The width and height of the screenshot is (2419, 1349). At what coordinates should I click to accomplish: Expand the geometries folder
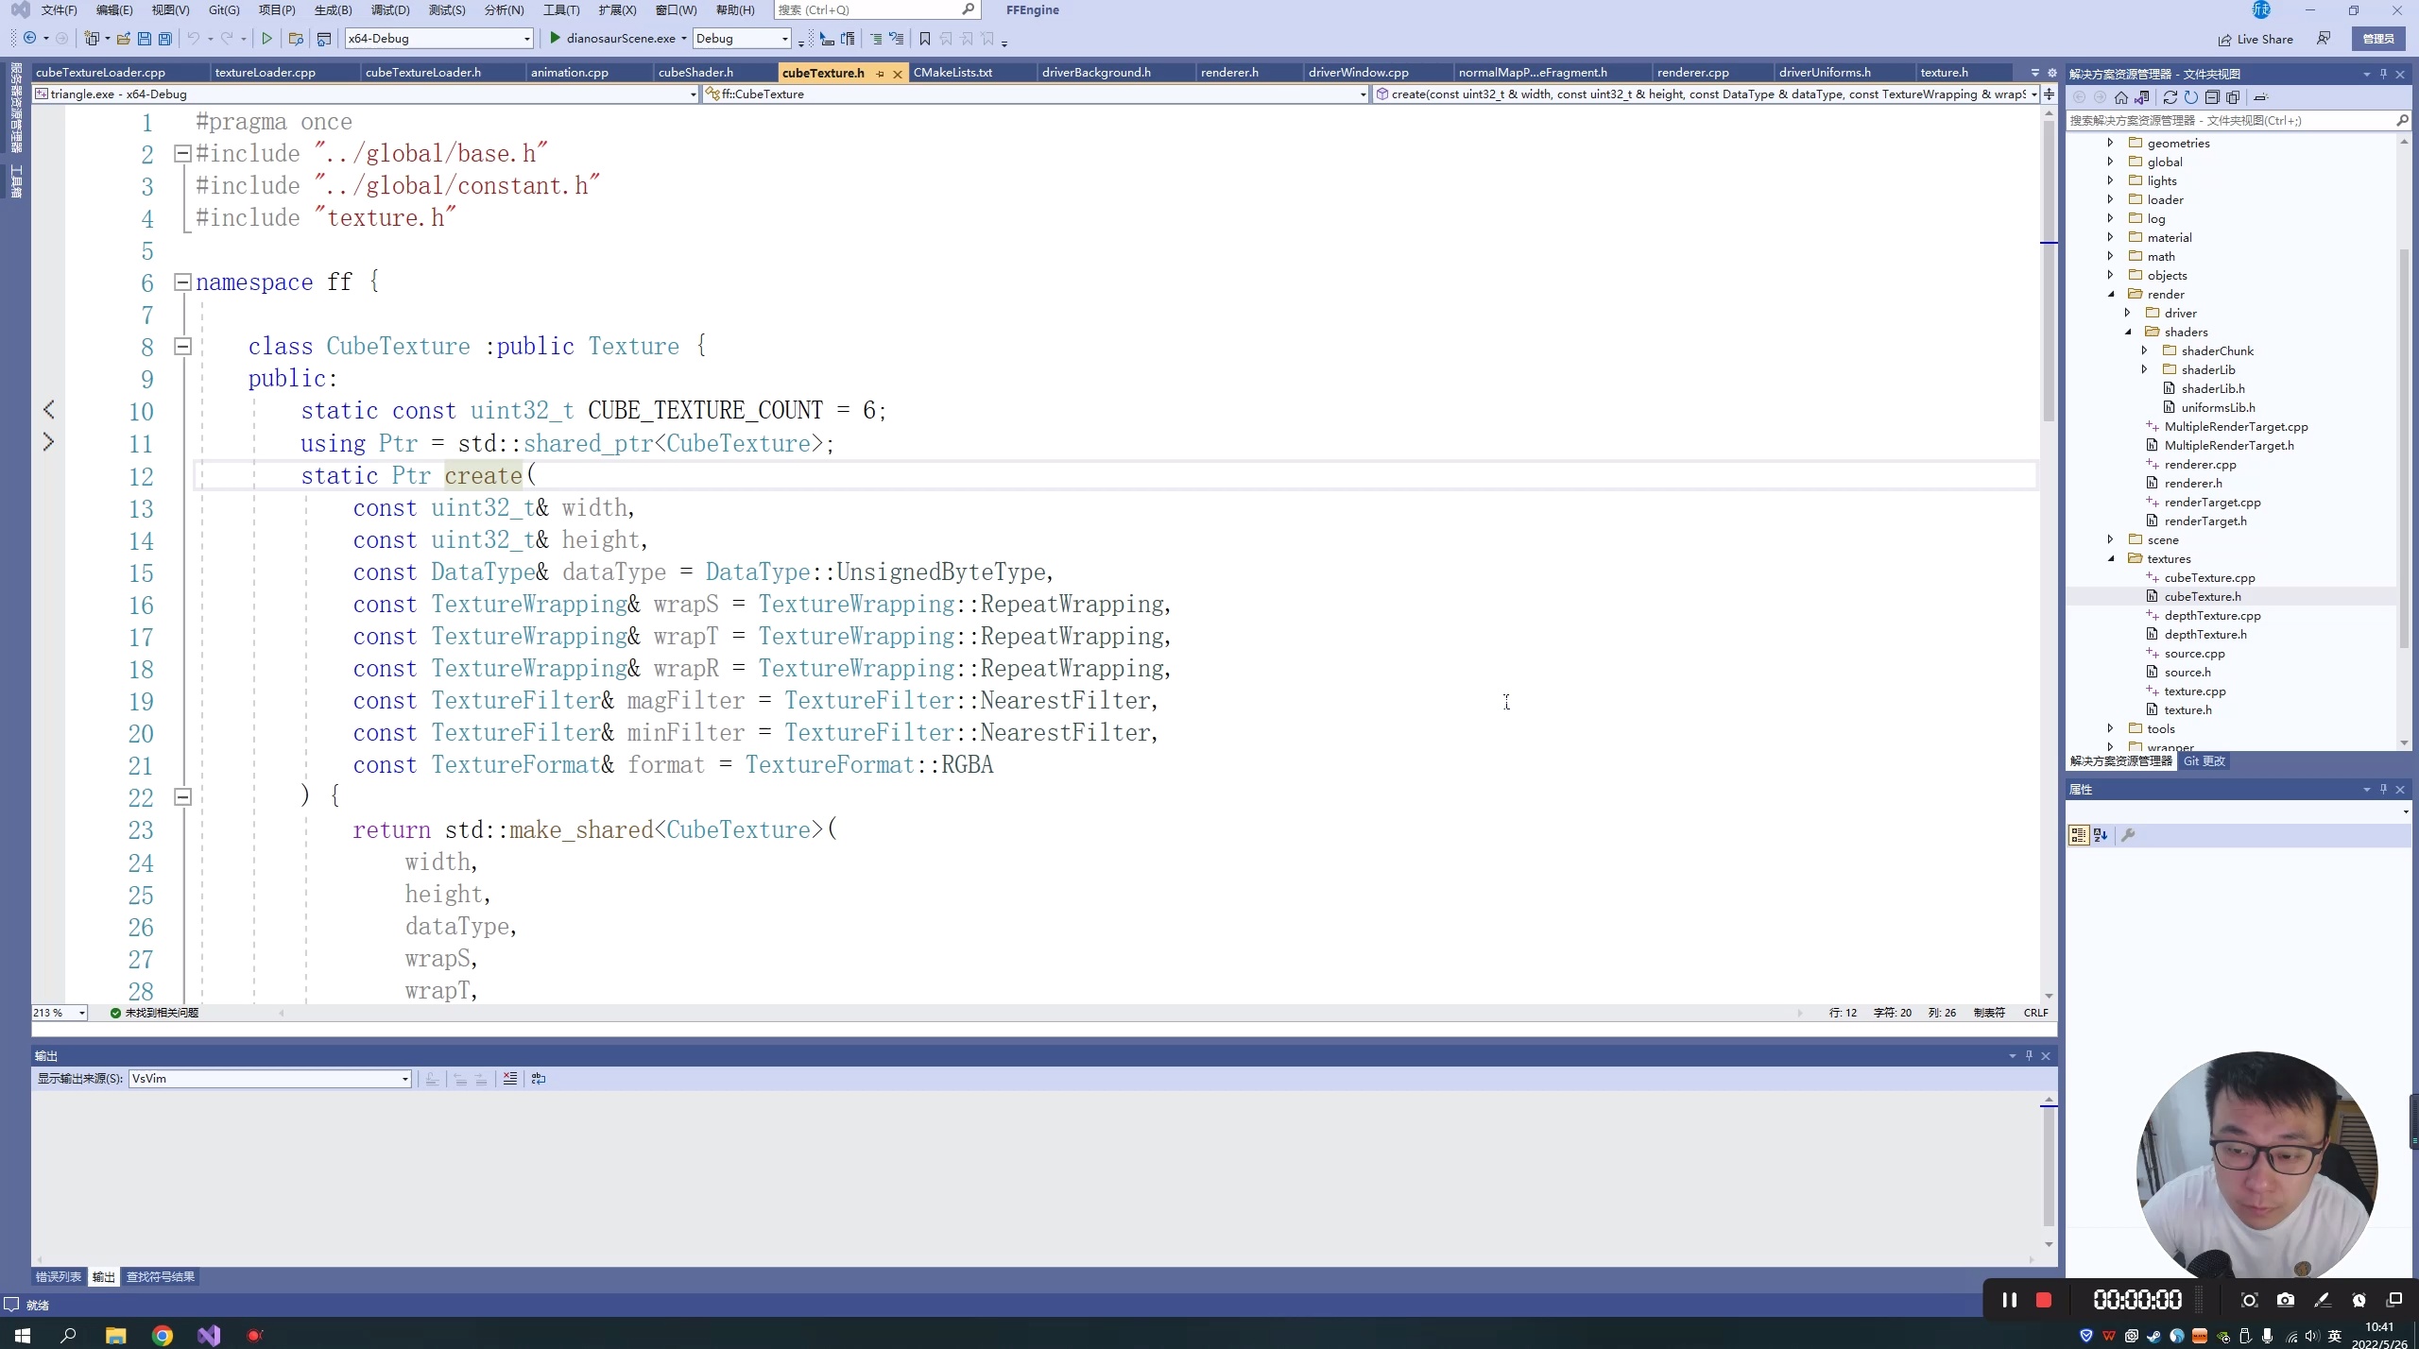(x=2110, y=143)
